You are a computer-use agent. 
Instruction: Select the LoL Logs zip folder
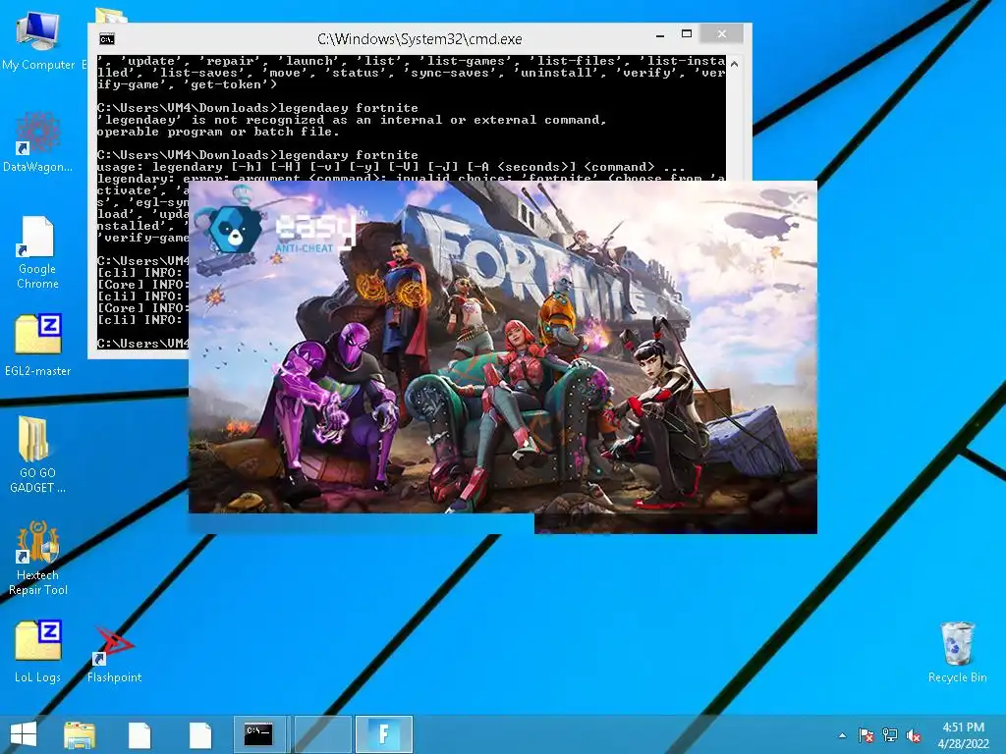click(x=38, y=651)
